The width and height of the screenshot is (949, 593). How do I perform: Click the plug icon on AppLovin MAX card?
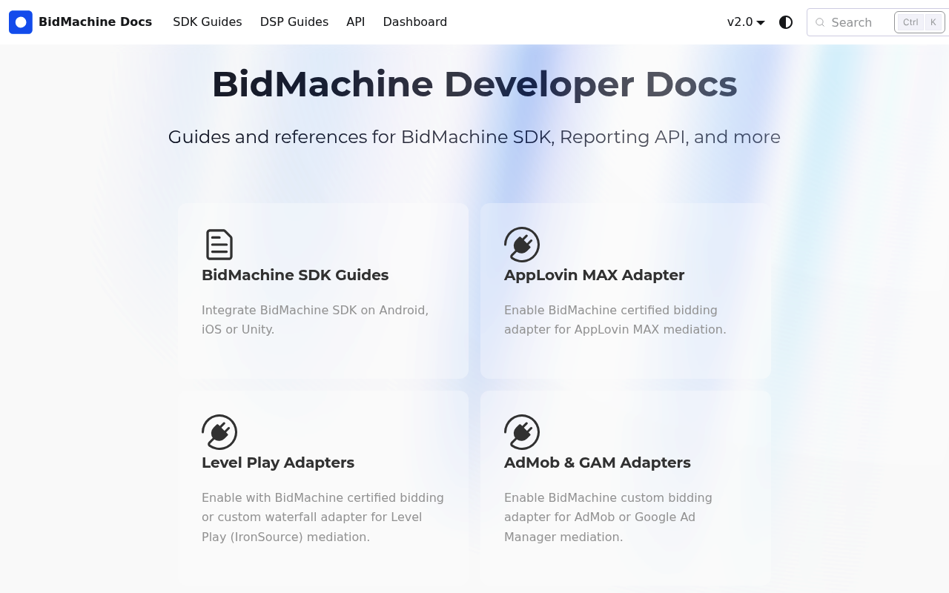point(522,245)
